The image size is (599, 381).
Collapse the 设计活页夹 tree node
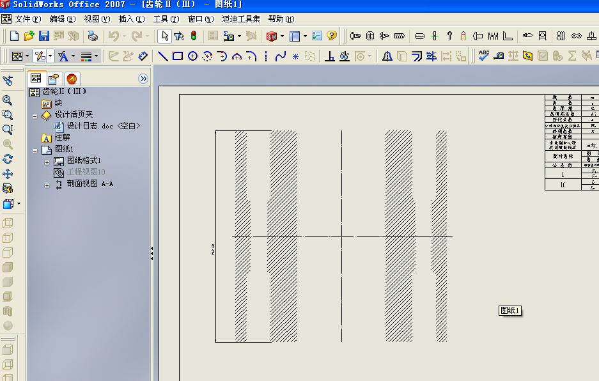click(x=35, y=116)
